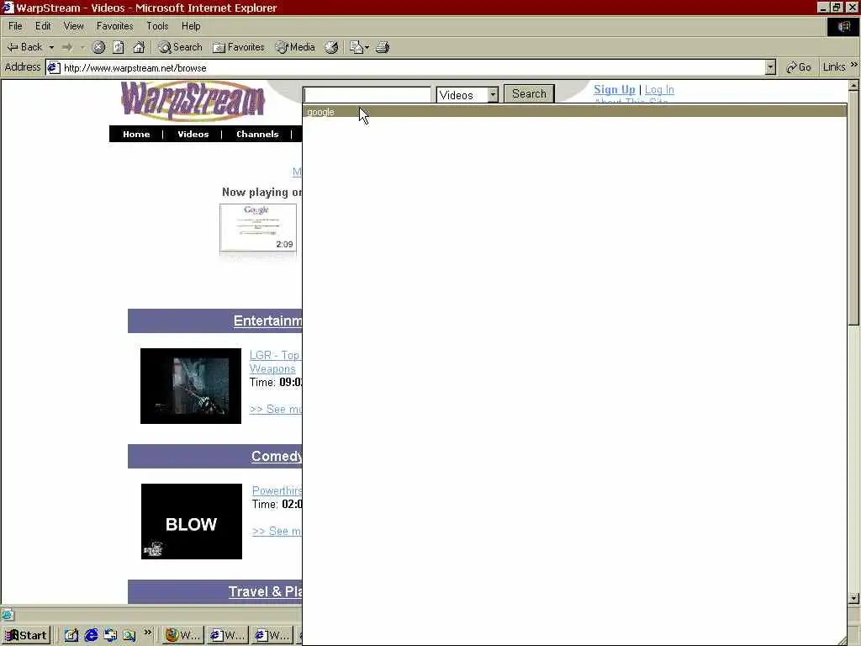Click the page scrollbar down arrow
861x646 pixels.
(854, 598)
